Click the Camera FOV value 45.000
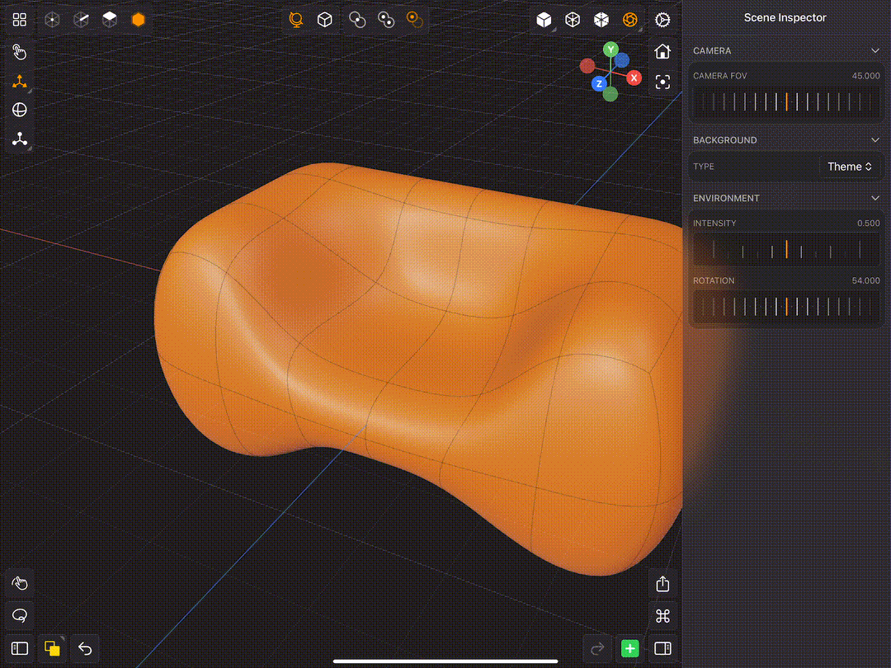891x668 pixels. [865, 76]
